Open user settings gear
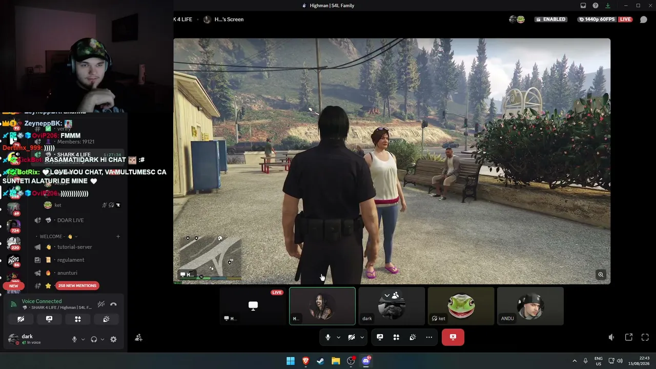 [x=113, y=339]
